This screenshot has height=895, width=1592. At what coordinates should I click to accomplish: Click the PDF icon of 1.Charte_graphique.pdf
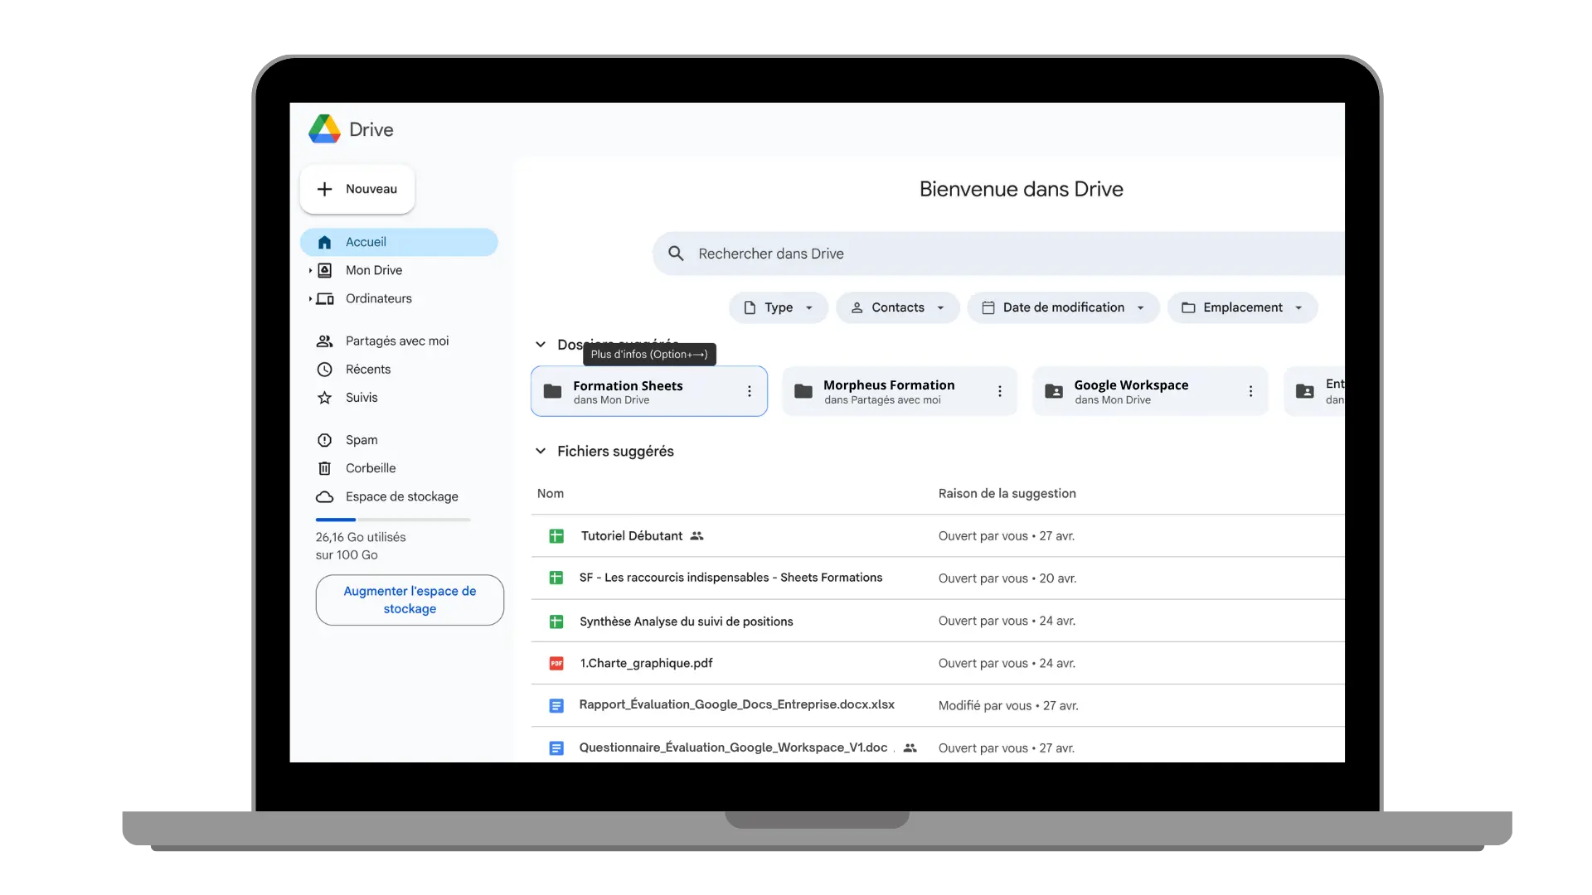pos(556,663)
